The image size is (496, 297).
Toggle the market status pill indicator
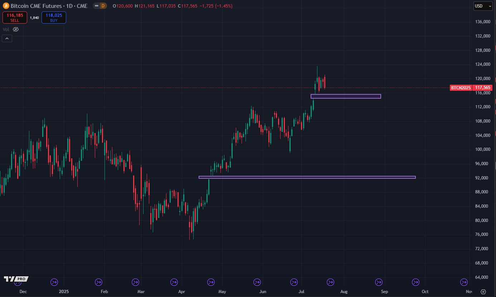96,6
